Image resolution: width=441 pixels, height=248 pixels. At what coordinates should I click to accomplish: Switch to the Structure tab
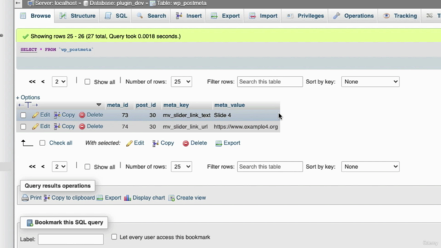tap(78, 16)
